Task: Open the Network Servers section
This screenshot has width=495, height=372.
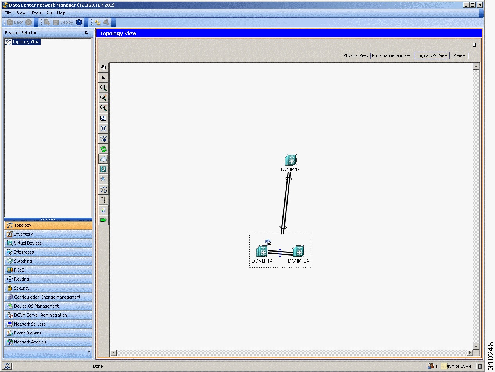Action: click(x=48, y=324)
